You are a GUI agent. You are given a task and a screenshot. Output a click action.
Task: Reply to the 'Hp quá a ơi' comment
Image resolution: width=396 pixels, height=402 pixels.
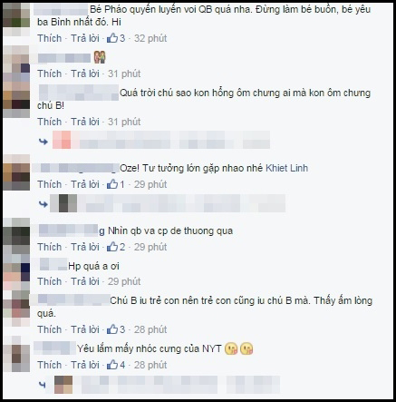pos(85,281)
